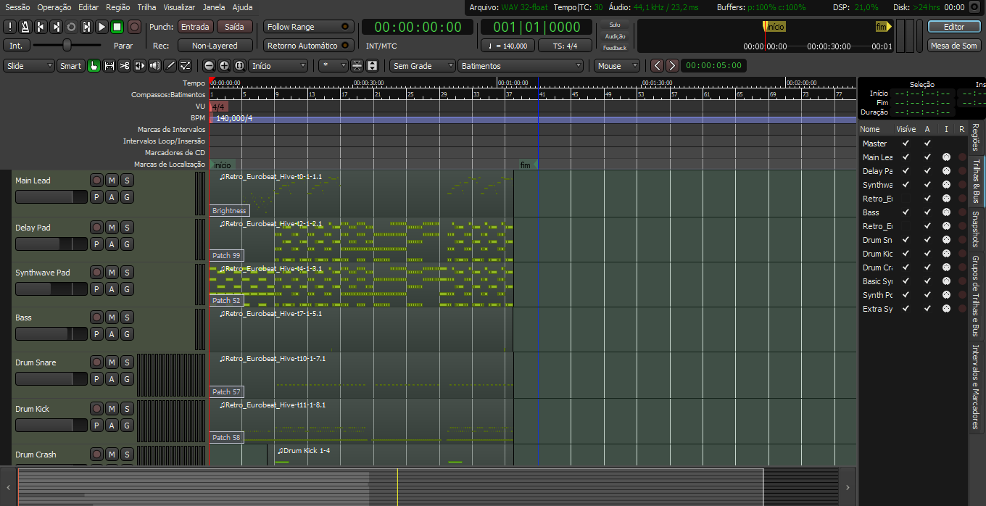Toggle the metronome click icon
Viewport: 986px width, 506px height.
[x=25, y=27]
